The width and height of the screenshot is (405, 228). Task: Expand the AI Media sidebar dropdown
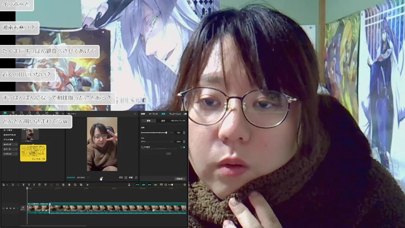point(16,144)
